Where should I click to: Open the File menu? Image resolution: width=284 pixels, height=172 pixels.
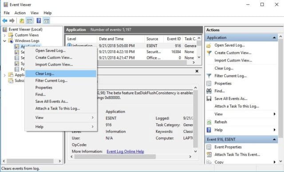coord(7,13)
